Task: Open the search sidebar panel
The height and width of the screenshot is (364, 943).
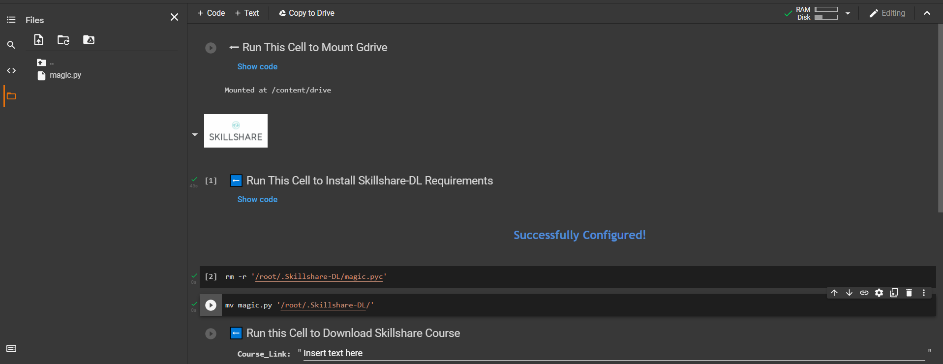Action: coord(11,45)
